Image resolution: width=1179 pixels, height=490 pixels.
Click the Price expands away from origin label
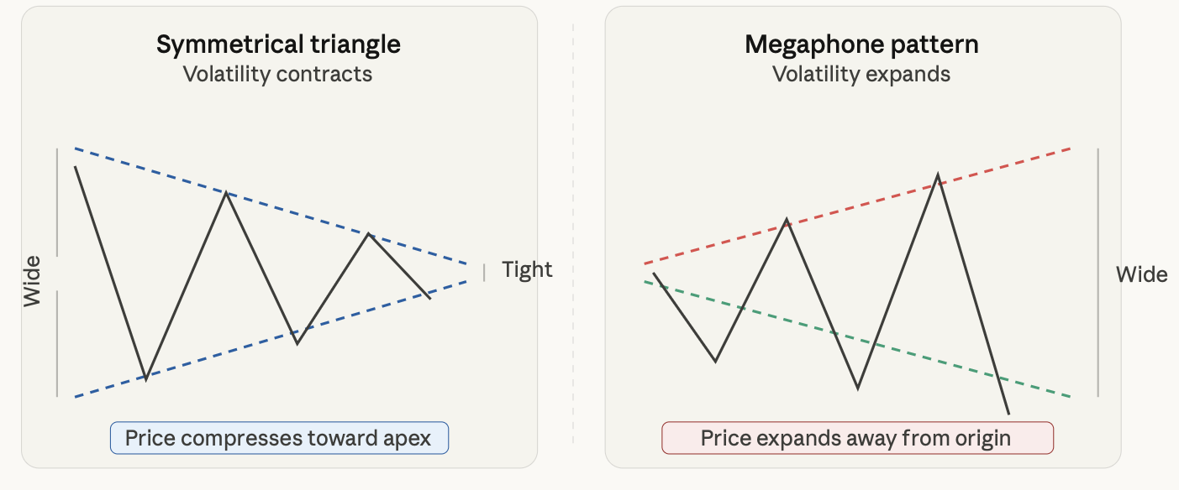857,438
